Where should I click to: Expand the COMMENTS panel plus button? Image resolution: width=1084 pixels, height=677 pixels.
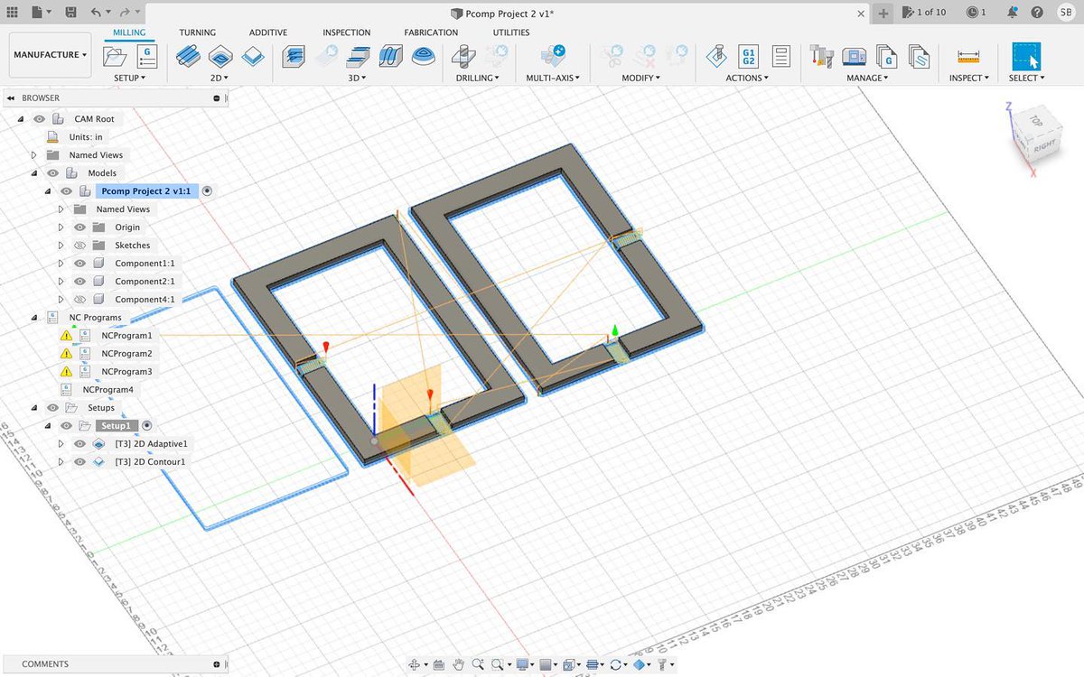point(218,664)
